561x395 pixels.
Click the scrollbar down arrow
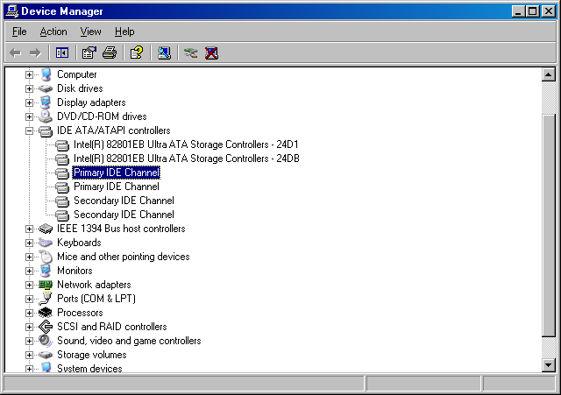coord(549,365)
